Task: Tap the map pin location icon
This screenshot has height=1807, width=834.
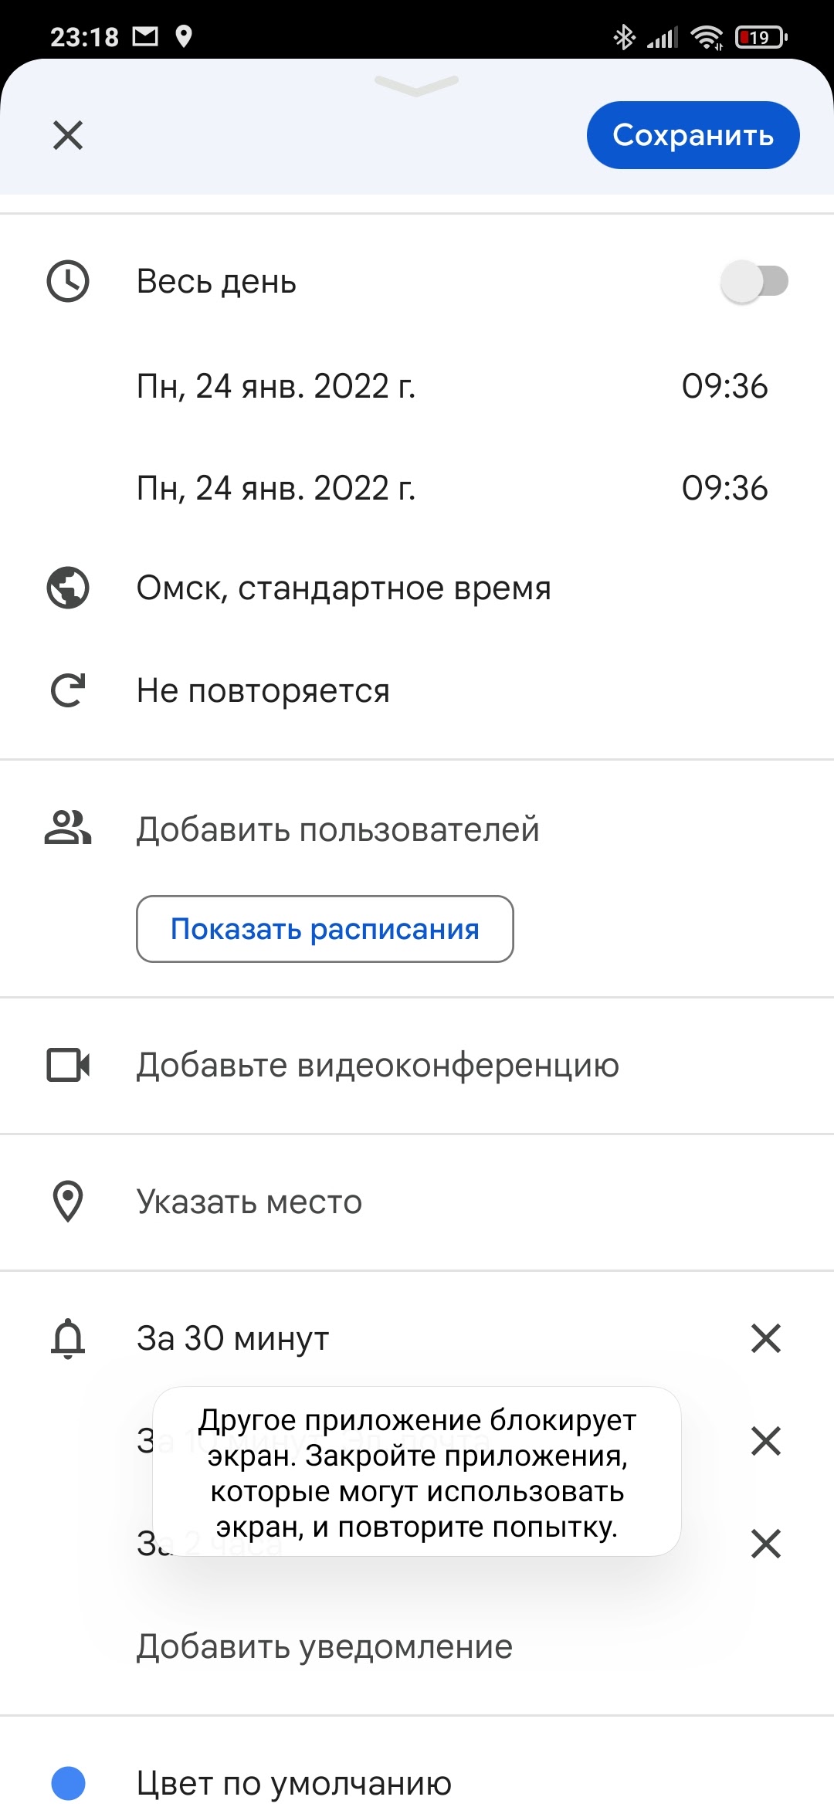Action: pos(68,1202)
